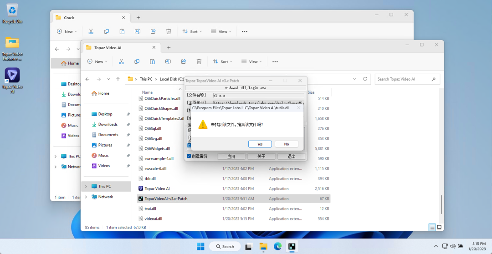This screenshot has height=254, width=492.
Task: Click the Name column header
Action: click(147, 92)
